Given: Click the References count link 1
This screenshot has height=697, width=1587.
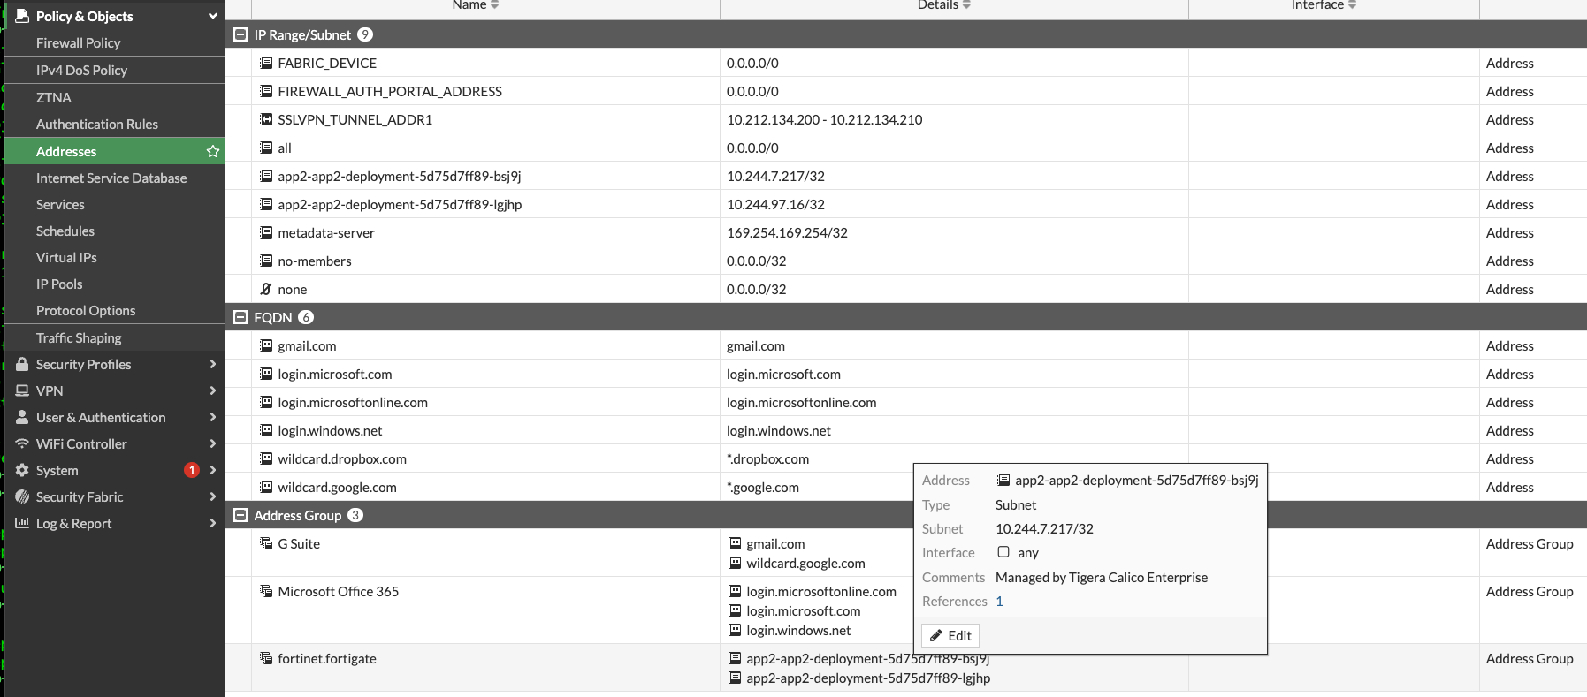Looking at the screenshot, I should click(x=999, y=601).
